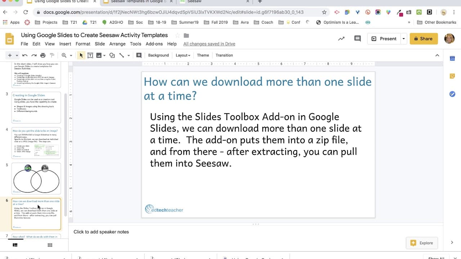
Task: Click the Paint format icon
Action: click(x=52, y=55)
